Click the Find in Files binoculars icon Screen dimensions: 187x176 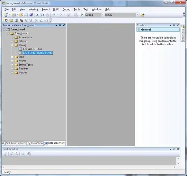[29, 154]
